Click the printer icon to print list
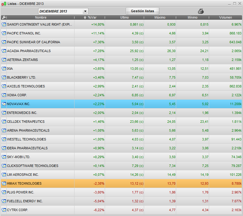 click(x=201, y=11)
